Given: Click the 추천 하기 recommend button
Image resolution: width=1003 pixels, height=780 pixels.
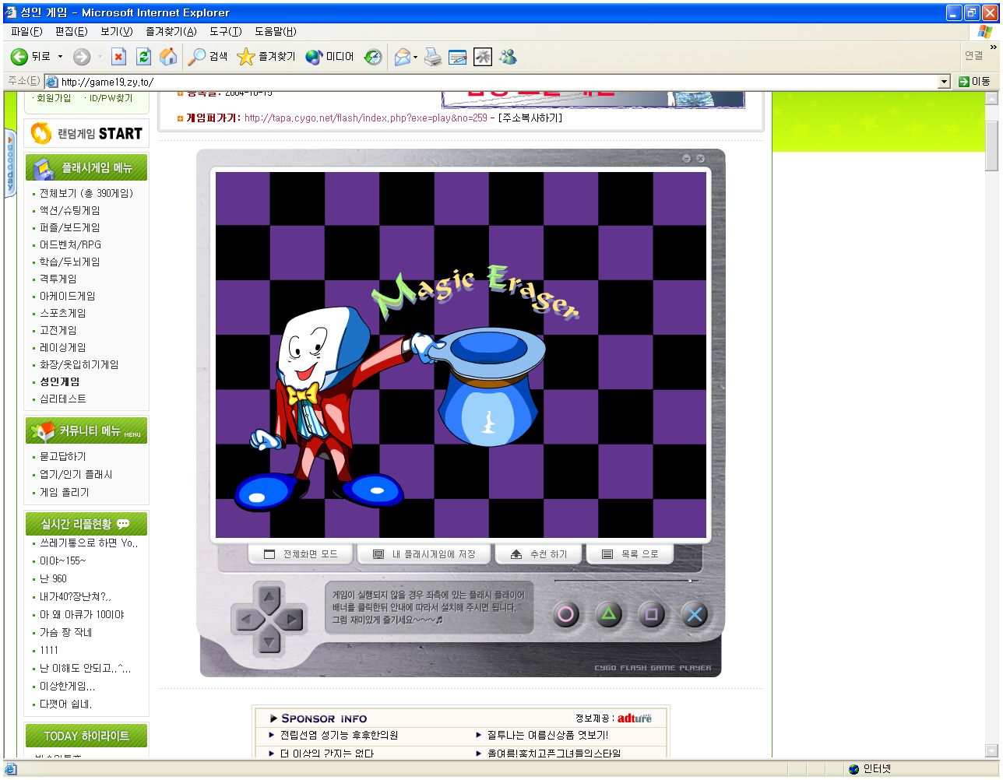Looking at the screenshot, I should 539,554.
